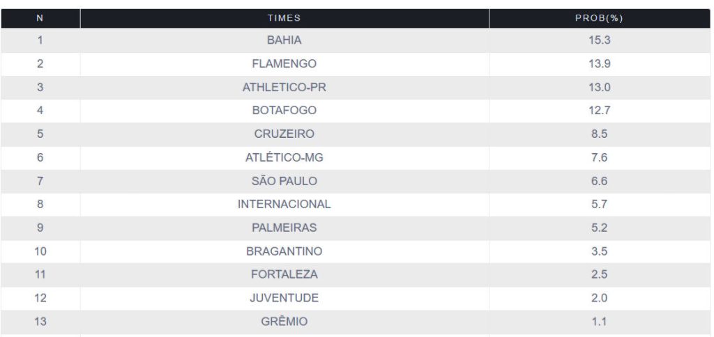Click the GRÊMIO team cell
714x337 pixels.
[x=284, y=322]
